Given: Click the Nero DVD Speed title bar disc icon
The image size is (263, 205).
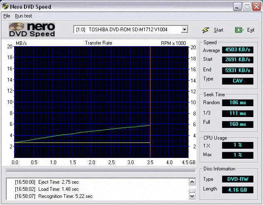Looking at the screenshot, I should [5, 6].
